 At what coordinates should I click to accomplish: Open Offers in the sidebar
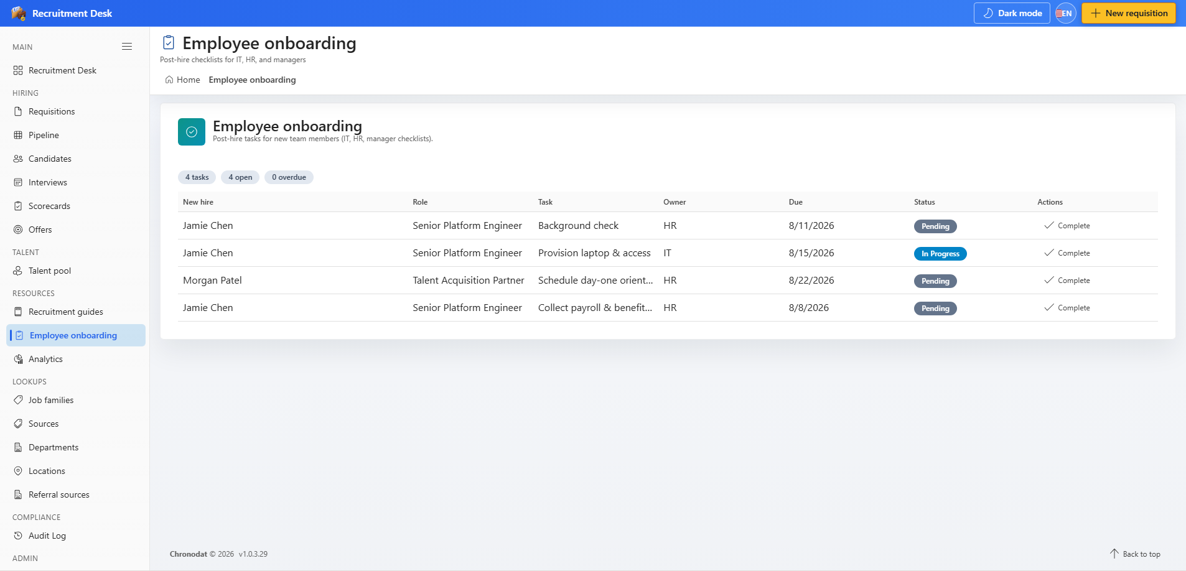[x=76, y=230]
